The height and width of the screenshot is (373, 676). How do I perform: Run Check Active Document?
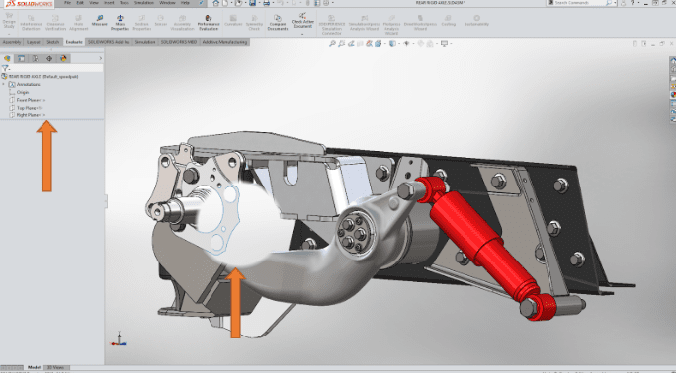pos(302,20)
